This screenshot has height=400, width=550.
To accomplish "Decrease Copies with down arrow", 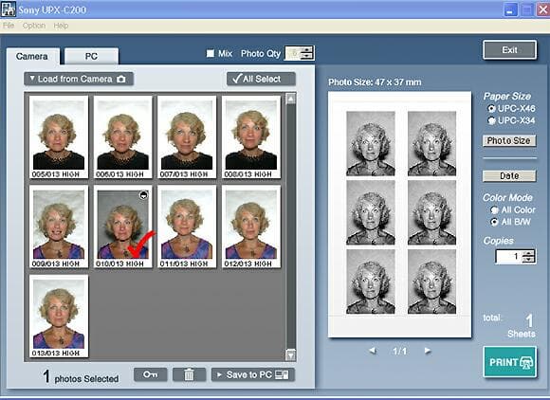I will click(x=528, y=260).
